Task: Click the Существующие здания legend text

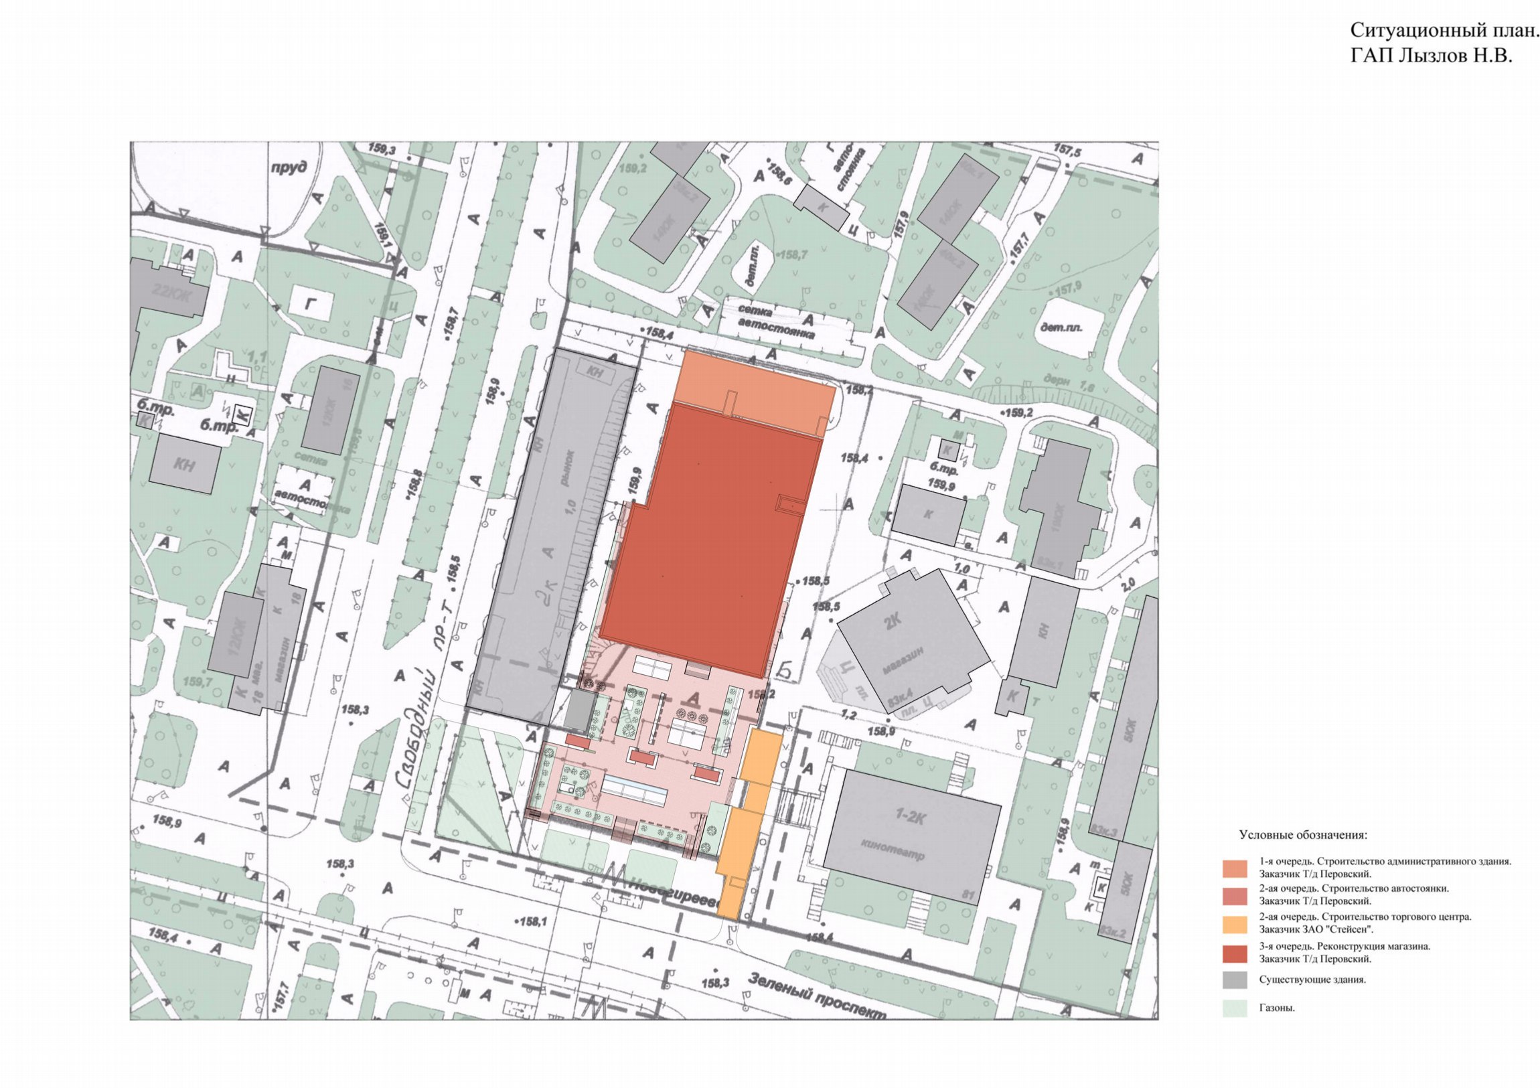Action: coord(1312,980)
